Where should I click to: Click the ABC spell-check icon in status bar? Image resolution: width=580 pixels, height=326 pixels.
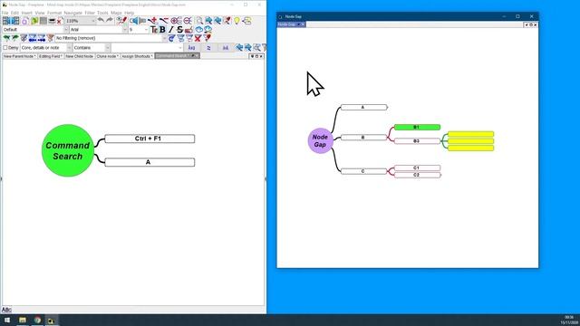(6, 310)
